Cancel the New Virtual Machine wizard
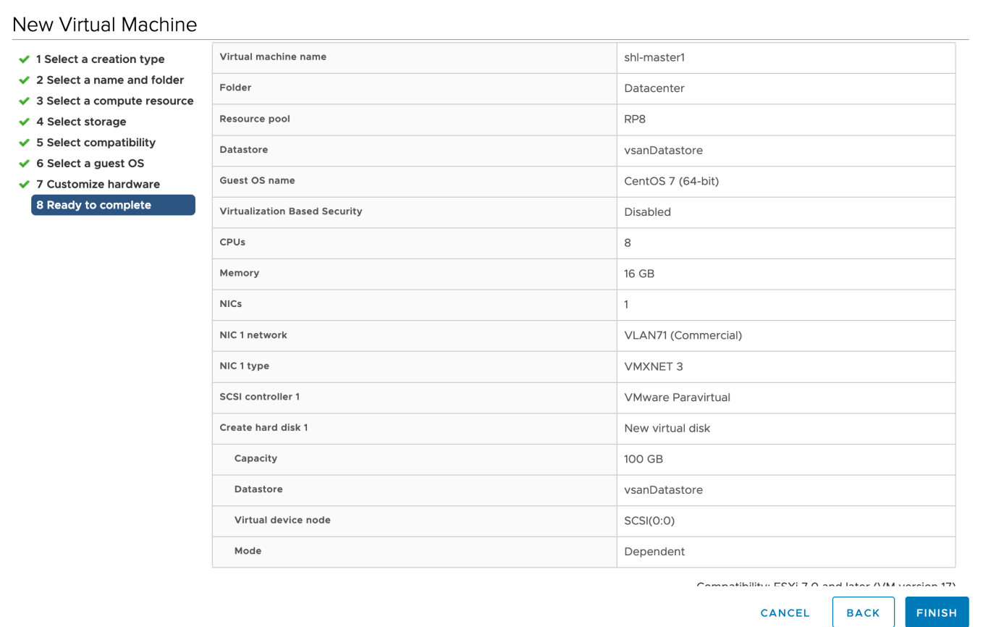This screenshot has width=983, height=627. pyautogui.click(x=785, y=613)
